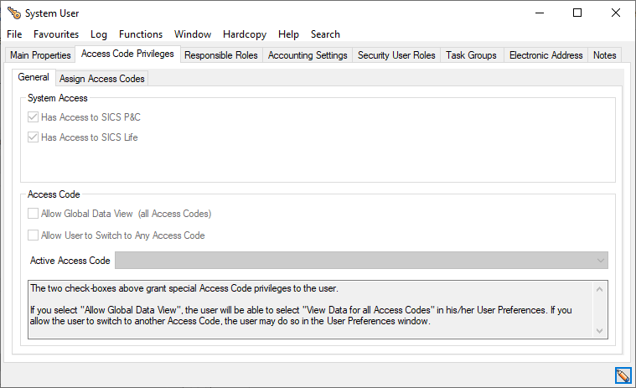
Task: Switch to the Main Properties tab
Action: [x=40, y=55]
